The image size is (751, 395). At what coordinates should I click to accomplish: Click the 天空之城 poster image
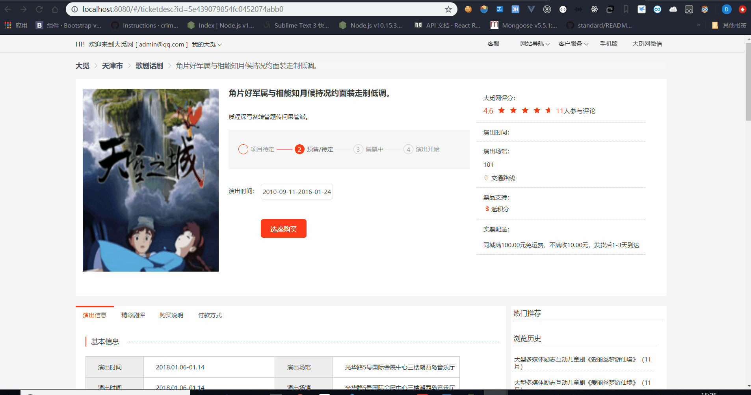(151, 180)
